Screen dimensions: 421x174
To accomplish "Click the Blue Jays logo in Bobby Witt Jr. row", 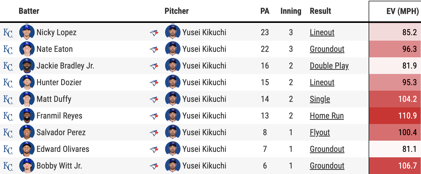I will (x=154, y=166).
